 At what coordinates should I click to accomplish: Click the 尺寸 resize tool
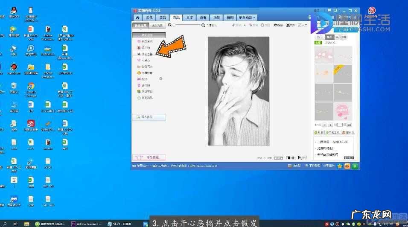click(x=303, y=25)
